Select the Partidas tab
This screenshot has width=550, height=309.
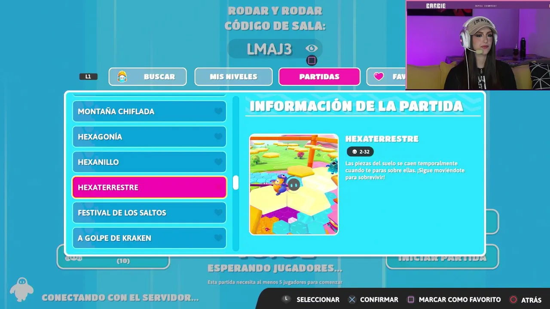point(319,77)
